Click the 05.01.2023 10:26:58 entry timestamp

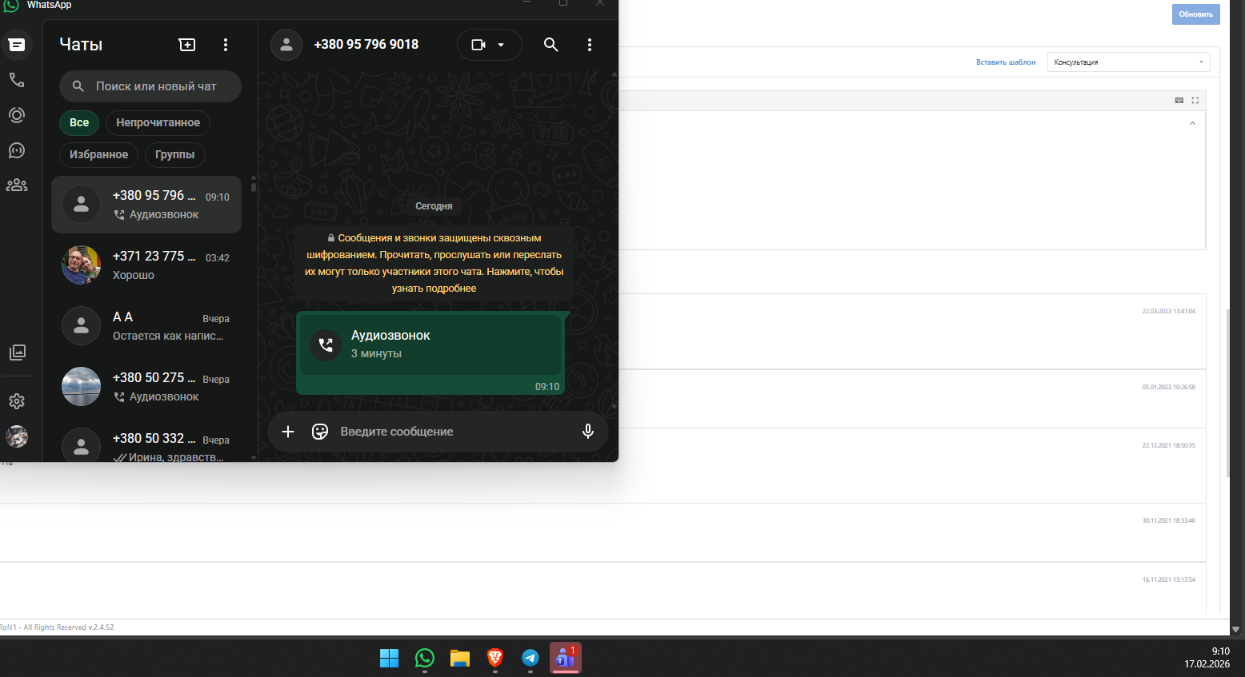[x=1169, y=387]
